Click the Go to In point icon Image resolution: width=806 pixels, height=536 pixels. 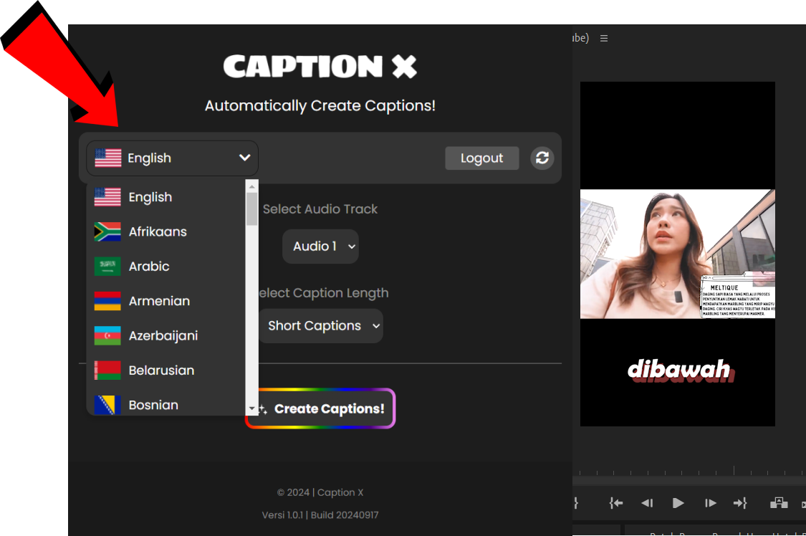(x=616, y=503)
